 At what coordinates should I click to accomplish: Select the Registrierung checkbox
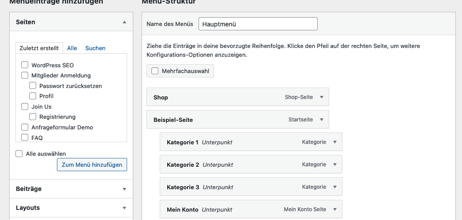click(x=33, y=117)
